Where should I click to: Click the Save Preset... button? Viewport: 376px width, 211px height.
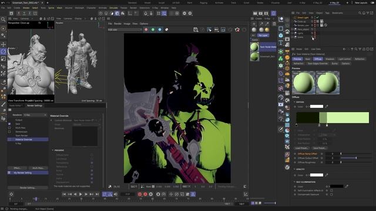319,148
